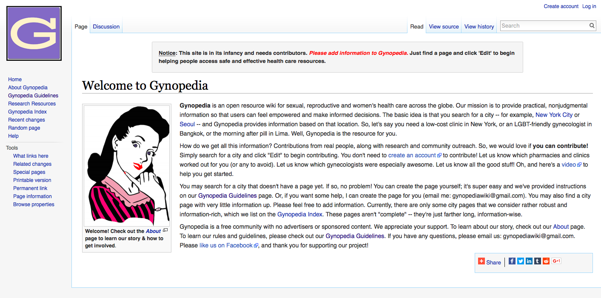Select the Page tab

point(81,26)
